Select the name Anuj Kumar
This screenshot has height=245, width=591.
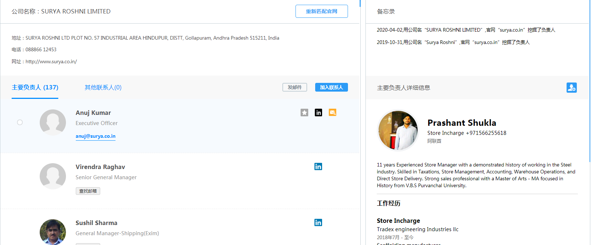click(93, 113)
